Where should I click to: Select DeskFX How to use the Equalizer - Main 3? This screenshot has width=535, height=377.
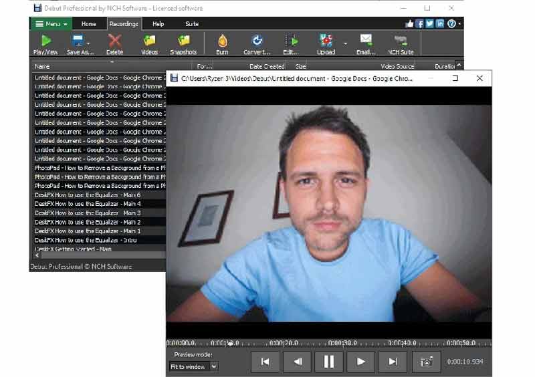99,213
